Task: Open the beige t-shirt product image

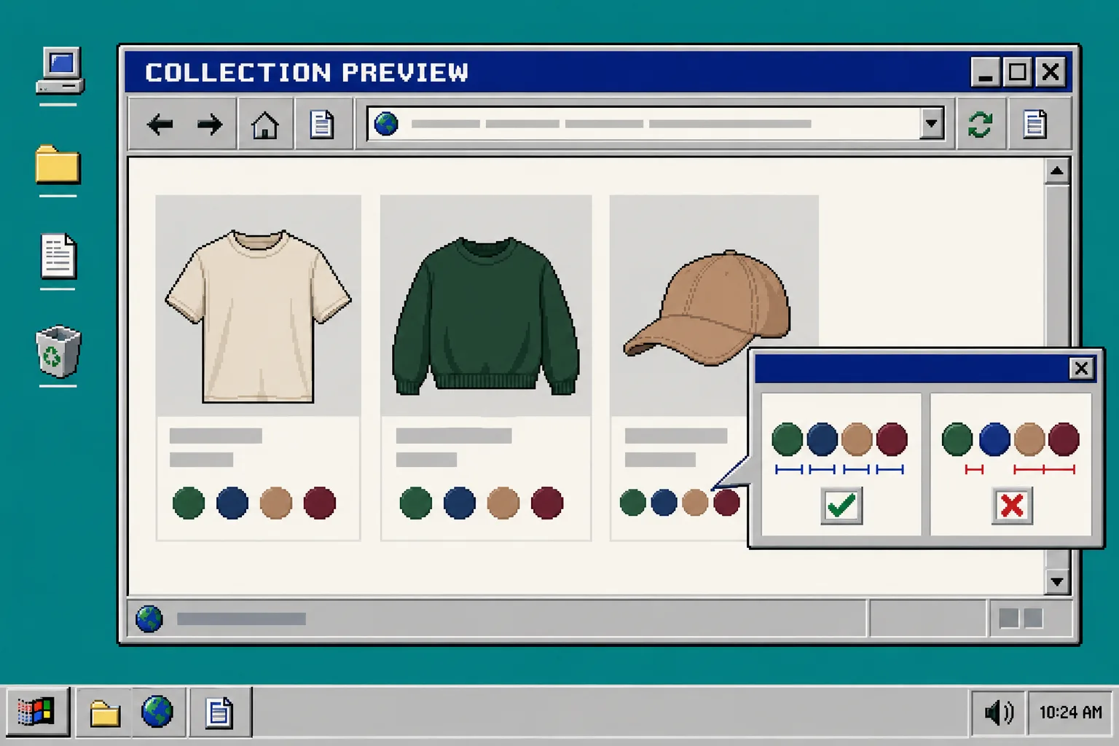Action: (x=258, y=316)
